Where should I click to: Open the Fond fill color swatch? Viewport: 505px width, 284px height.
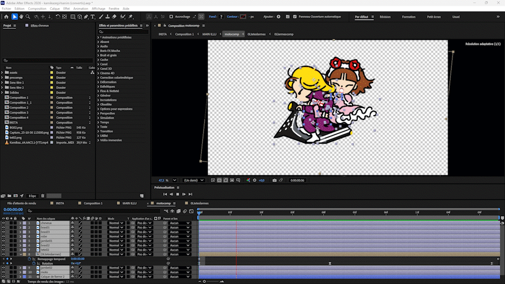[221, 17]
